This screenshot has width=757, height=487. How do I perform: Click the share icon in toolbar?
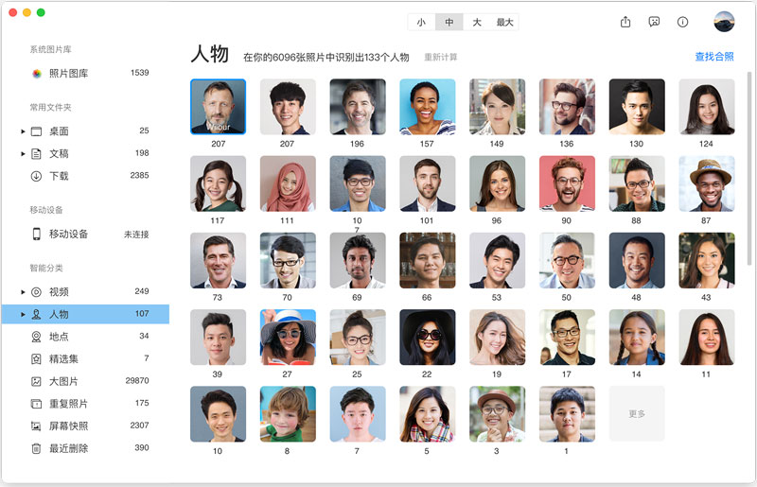coord(625,22)
